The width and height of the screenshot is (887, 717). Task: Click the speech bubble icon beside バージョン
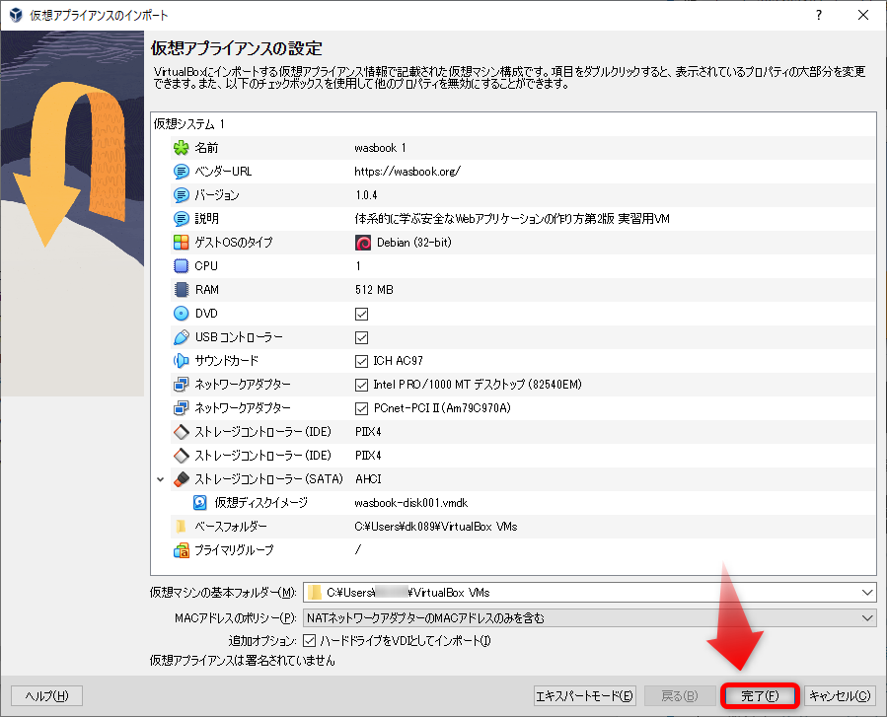pyautogui.click(x=181, y=195)
